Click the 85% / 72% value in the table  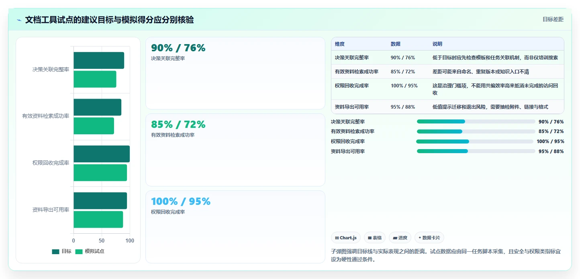[403, 72]
